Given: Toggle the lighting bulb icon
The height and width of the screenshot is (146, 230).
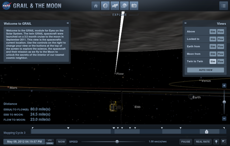Looking at the screenshot, I should pyautogui.click(x=216, y=142).
